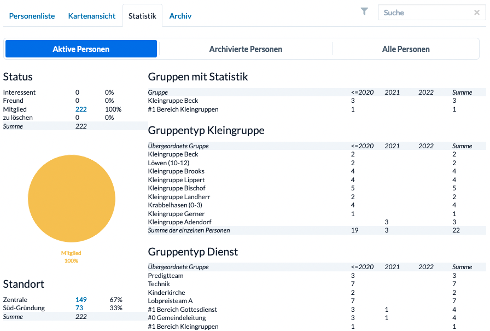Select the Interessent status row label
The height and width of the screenshot is (331, 490).
click(x=19, y=92)
